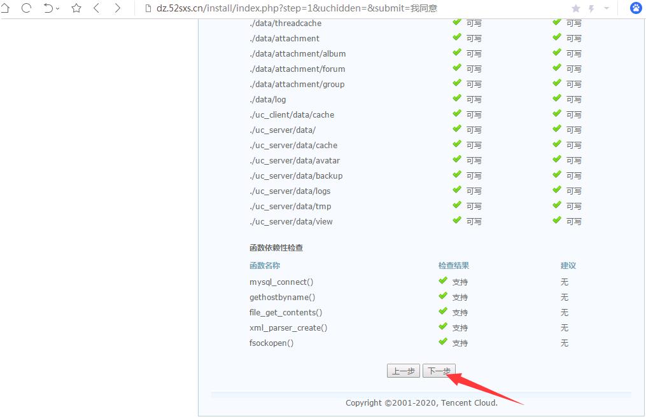The width and height of the screenshot is (646, 419).
Task: Select the ./data/attachment path text
Action: coord(284,39)
